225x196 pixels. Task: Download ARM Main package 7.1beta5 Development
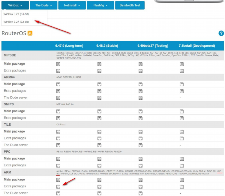182,180
